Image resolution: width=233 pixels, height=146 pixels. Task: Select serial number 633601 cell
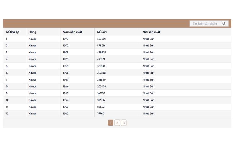point(101,39)
